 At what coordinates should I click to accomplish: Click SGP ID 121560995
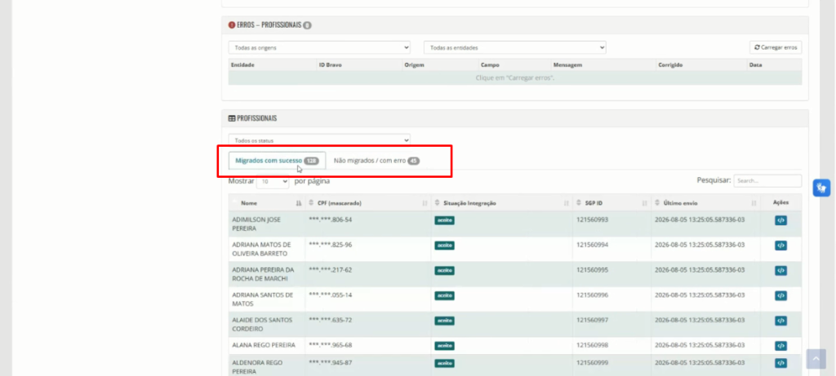click(x=592, y=269)
